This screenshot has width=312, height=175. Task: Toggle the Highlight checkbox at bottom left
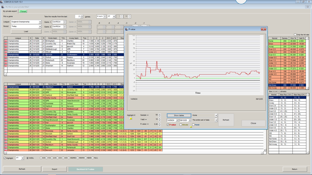point(5,158)
